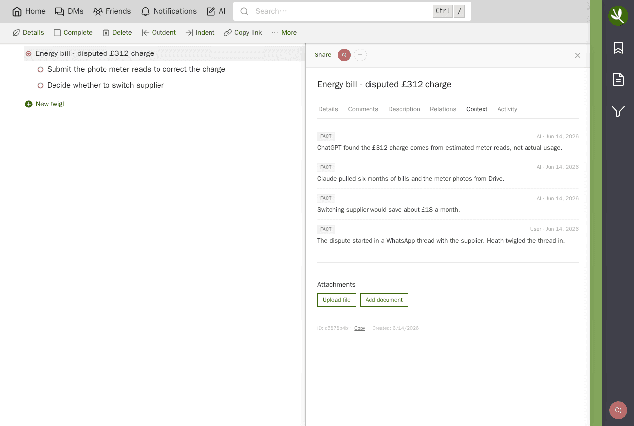Toggle the Submit photo meter reads bullet
This screenshot has height=426, width=634.
pyautogui.click(x=40, y=70)
